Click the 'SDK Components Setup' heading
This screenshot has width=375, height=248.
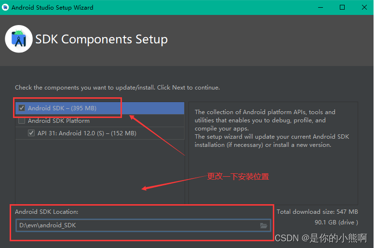click(101, 39)
